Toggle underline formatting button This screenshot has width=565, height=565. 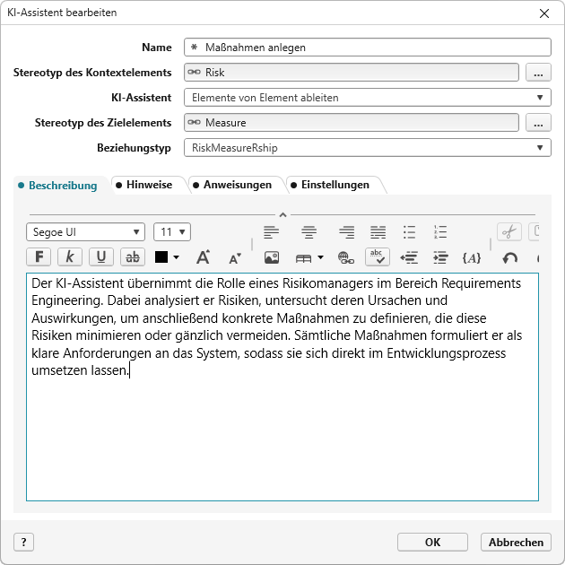[x=100, y=257]
